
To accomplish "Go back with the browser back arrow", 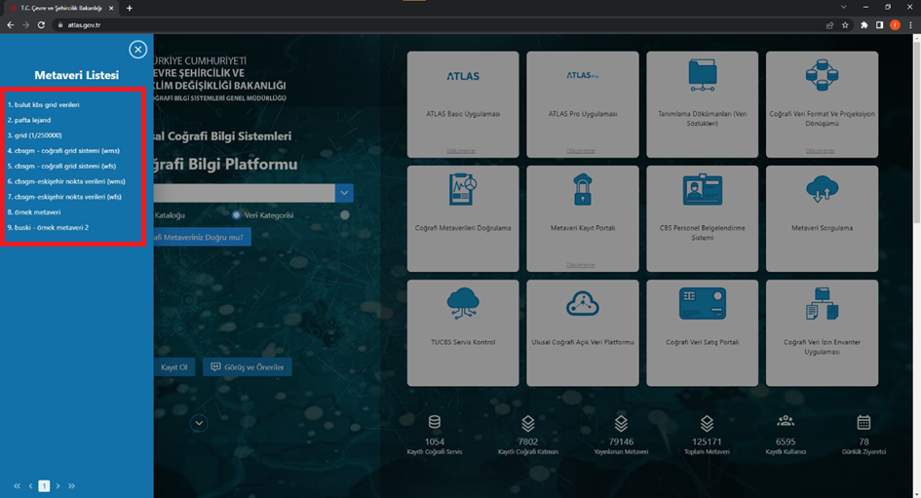I will pyautogui.click(x=11, y=25).
